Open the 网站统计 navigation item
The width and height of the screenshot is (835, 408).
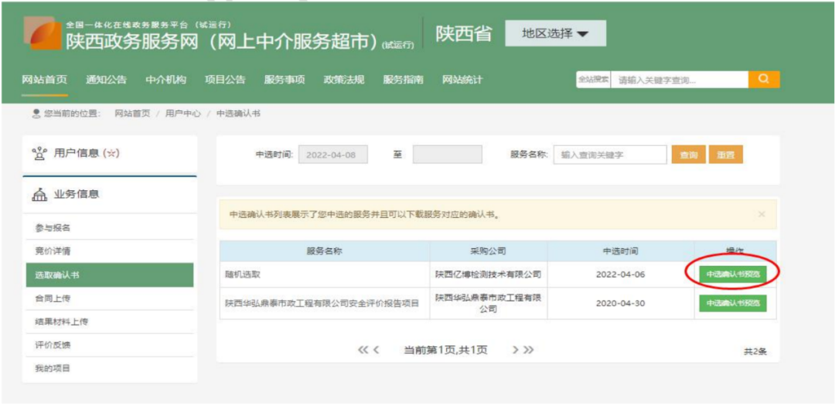pyautogui.click(x=462, y=80)
